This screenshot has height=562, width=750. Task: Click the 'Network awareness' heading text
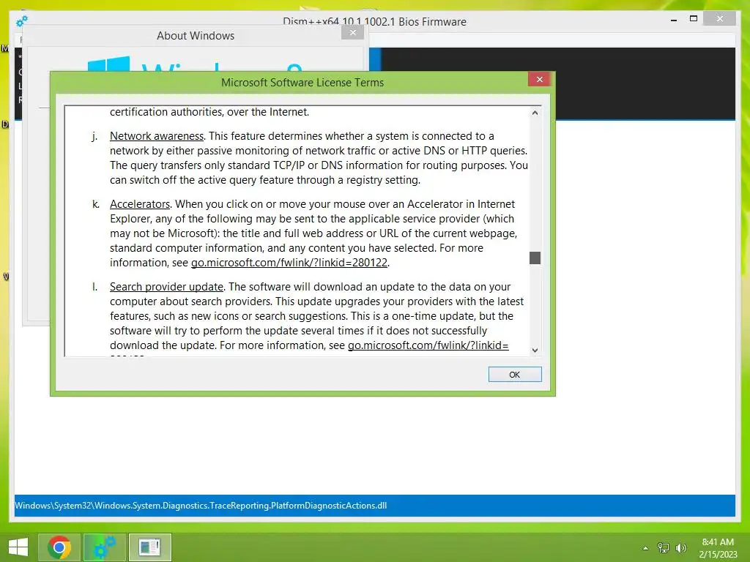click(157, 136)
